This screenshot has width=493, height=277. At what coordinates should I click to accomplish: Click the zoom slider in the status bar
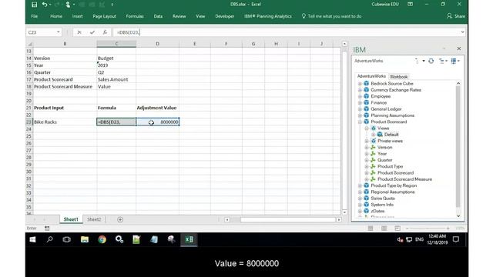pyautogui.click(x=428, y=229)
